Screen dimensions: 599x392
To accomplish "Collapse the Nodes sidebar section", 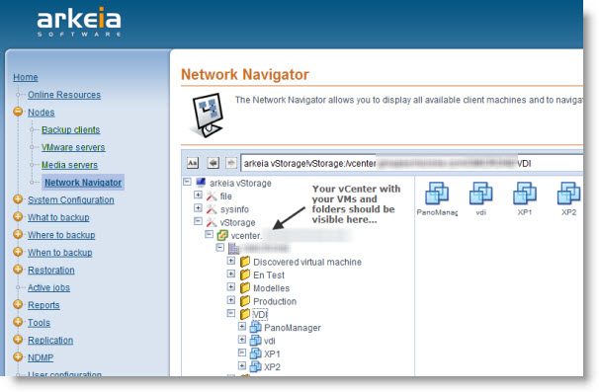I will pyautogui.click(x=18, y=112).
